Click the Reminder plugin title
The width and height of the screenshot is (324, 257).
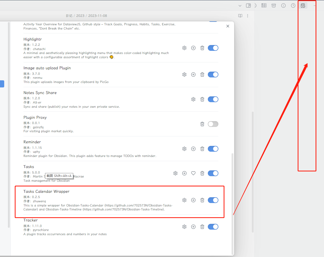(x=32, y=142)
